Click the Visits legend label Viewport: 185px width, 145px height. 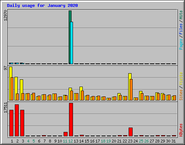pyautogui.click(x=181, y=79)
